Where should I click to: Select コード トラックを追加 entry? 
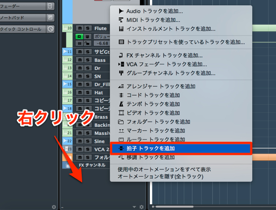(x=181, y=95)
